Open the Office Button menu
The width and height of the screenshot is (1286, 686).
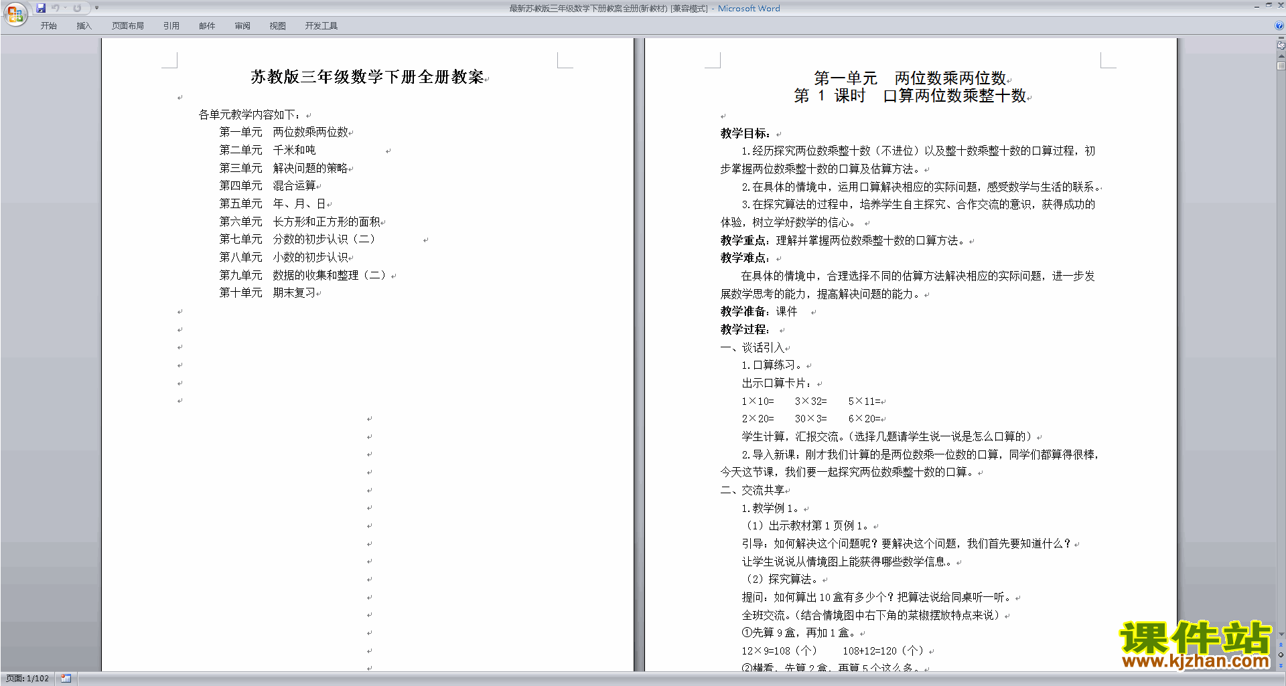click(15, 13)
